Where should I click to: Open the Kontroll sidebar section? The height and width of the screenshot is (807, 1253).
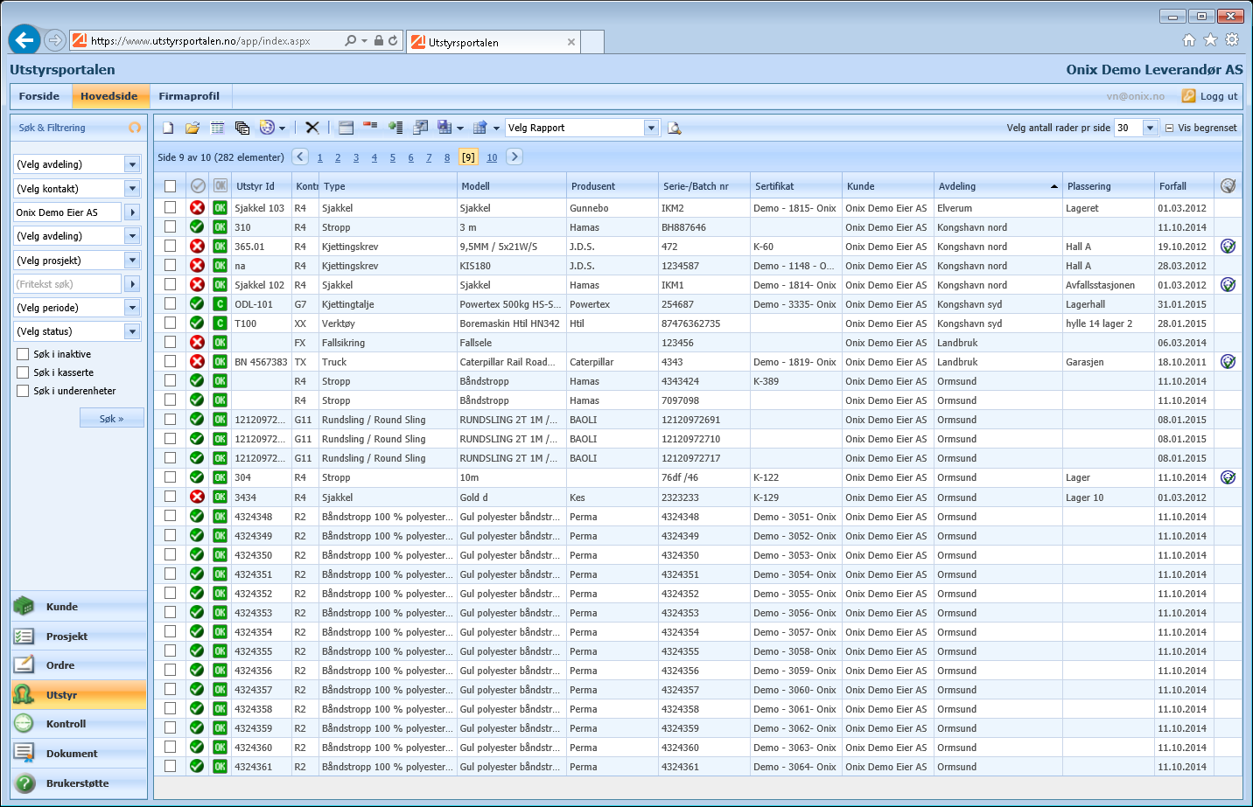(79, 724)
